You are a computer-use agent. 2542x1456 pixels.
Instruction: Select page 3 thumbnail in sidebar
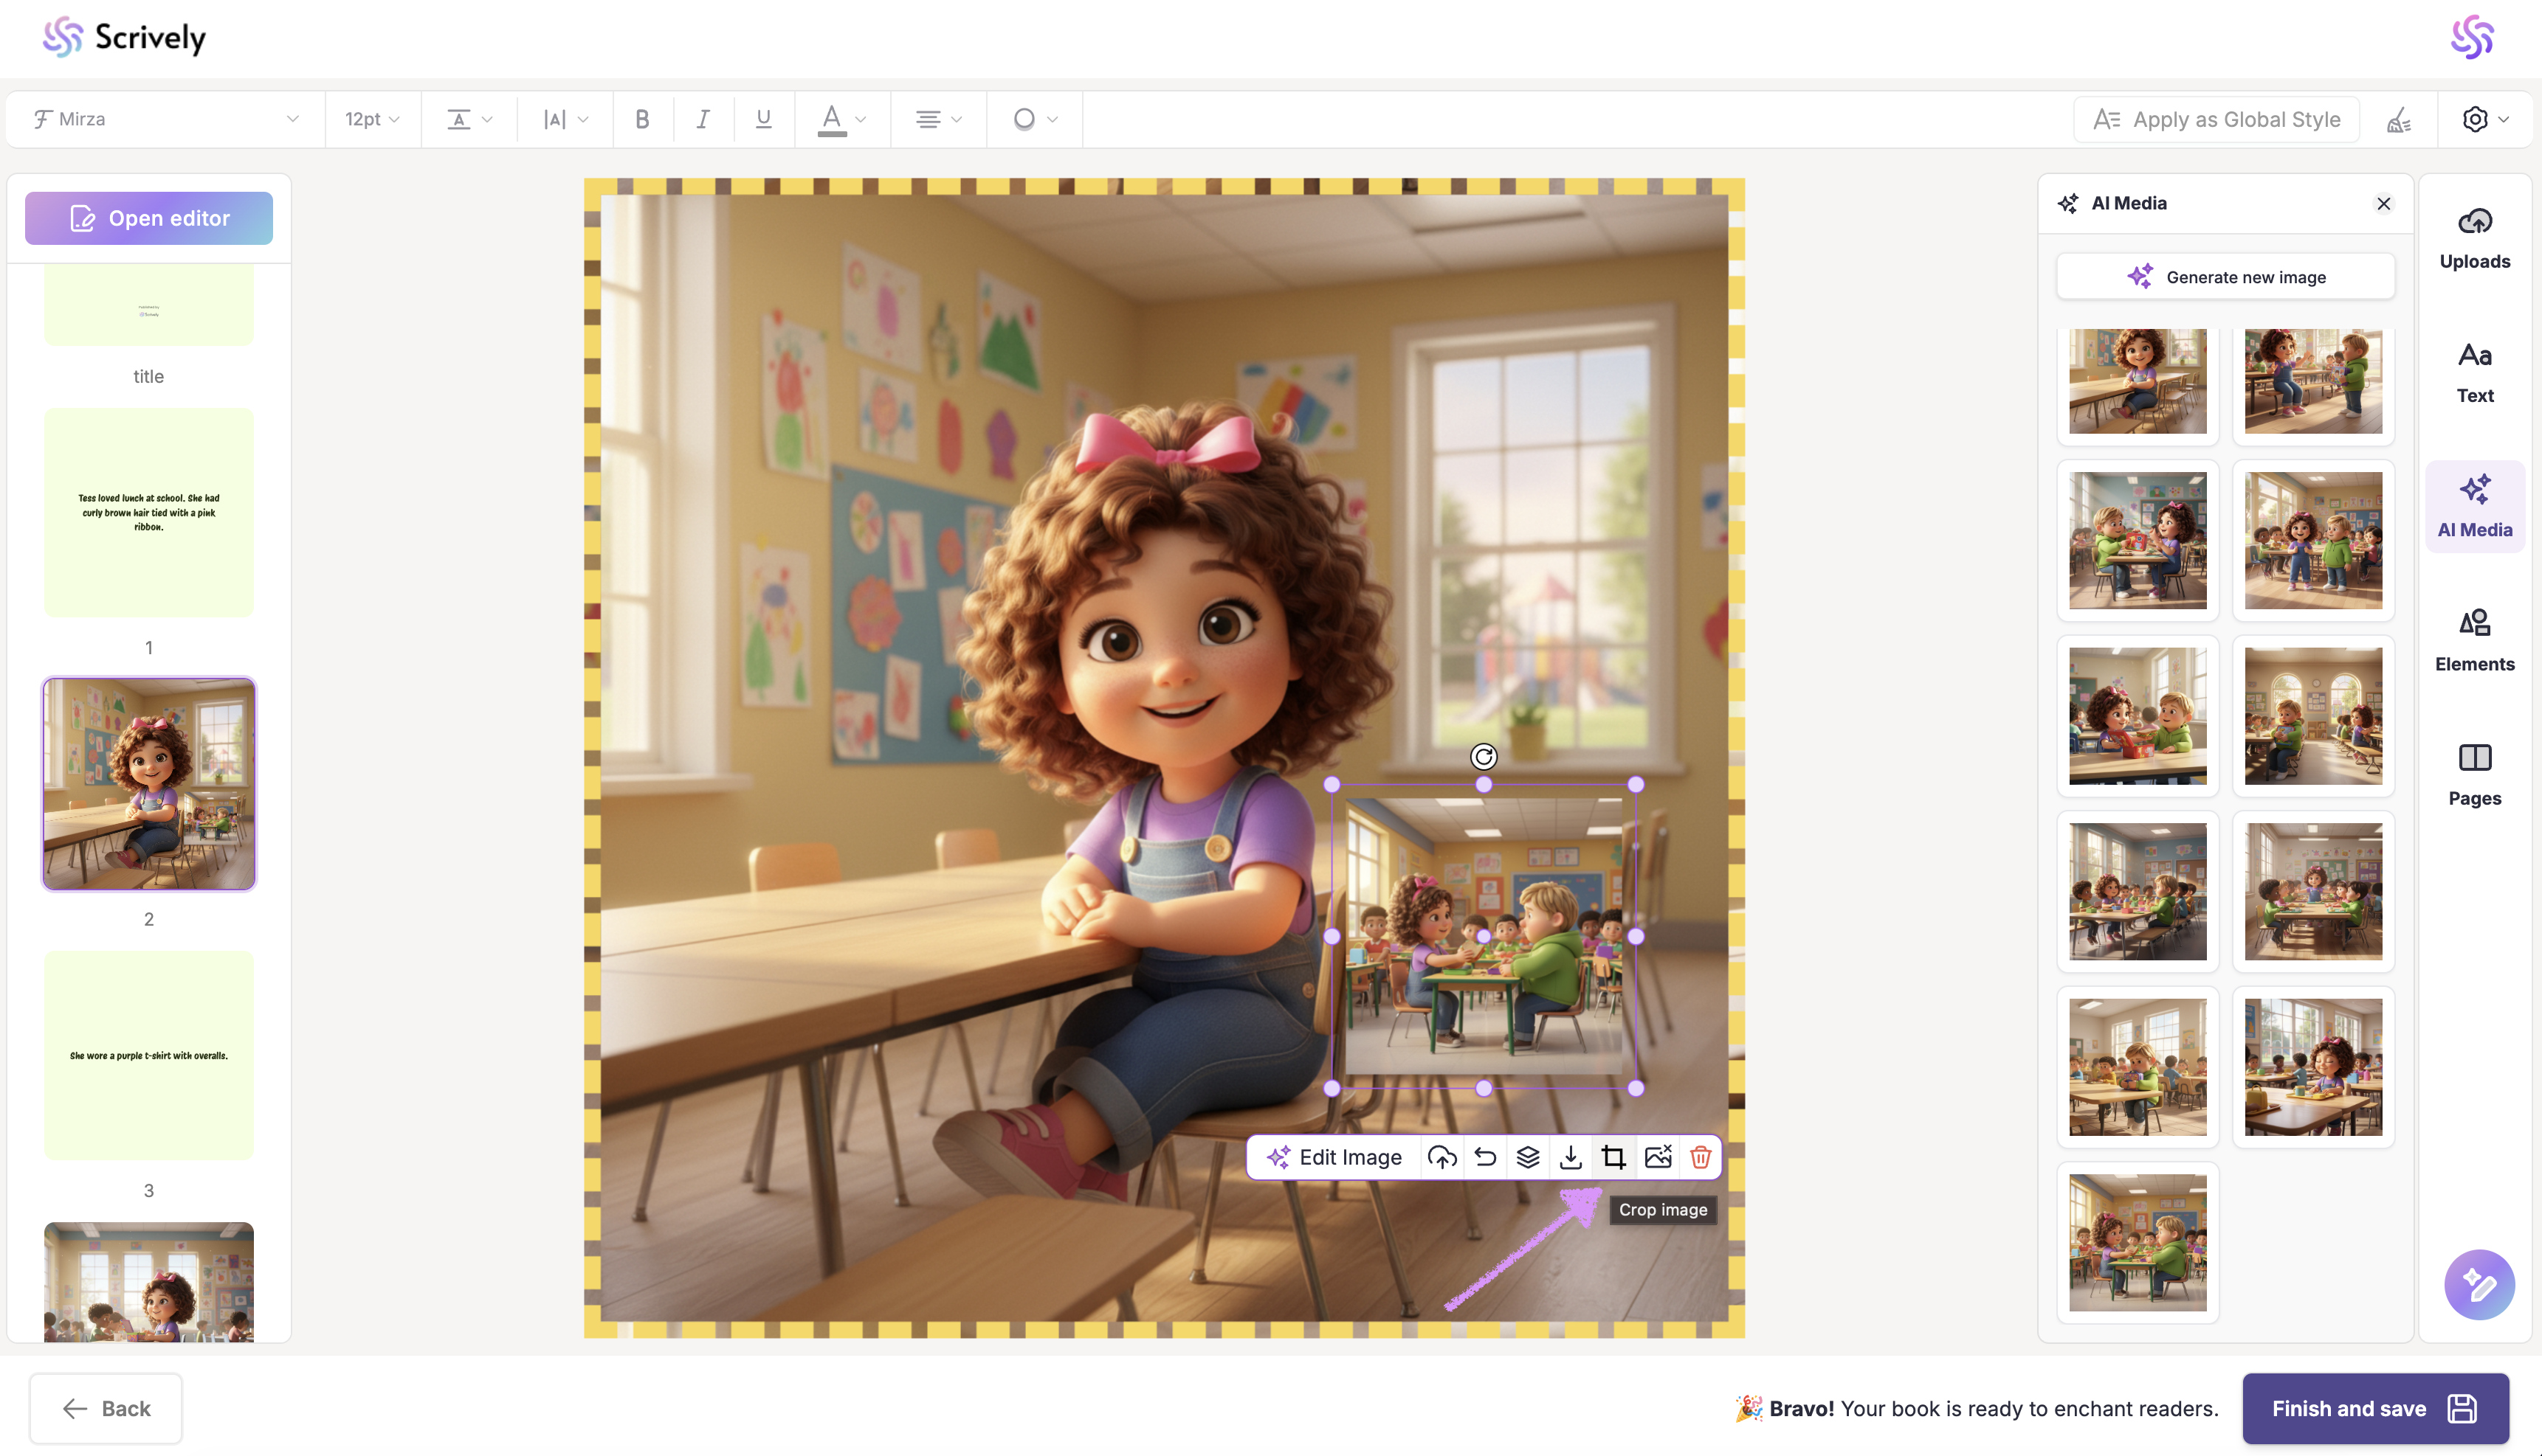[x=149, y=1055]
